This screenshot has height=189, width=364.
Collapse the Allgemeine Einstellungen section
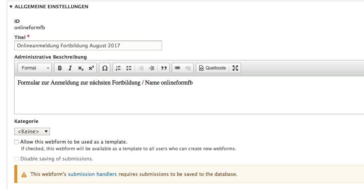[49, 7]
